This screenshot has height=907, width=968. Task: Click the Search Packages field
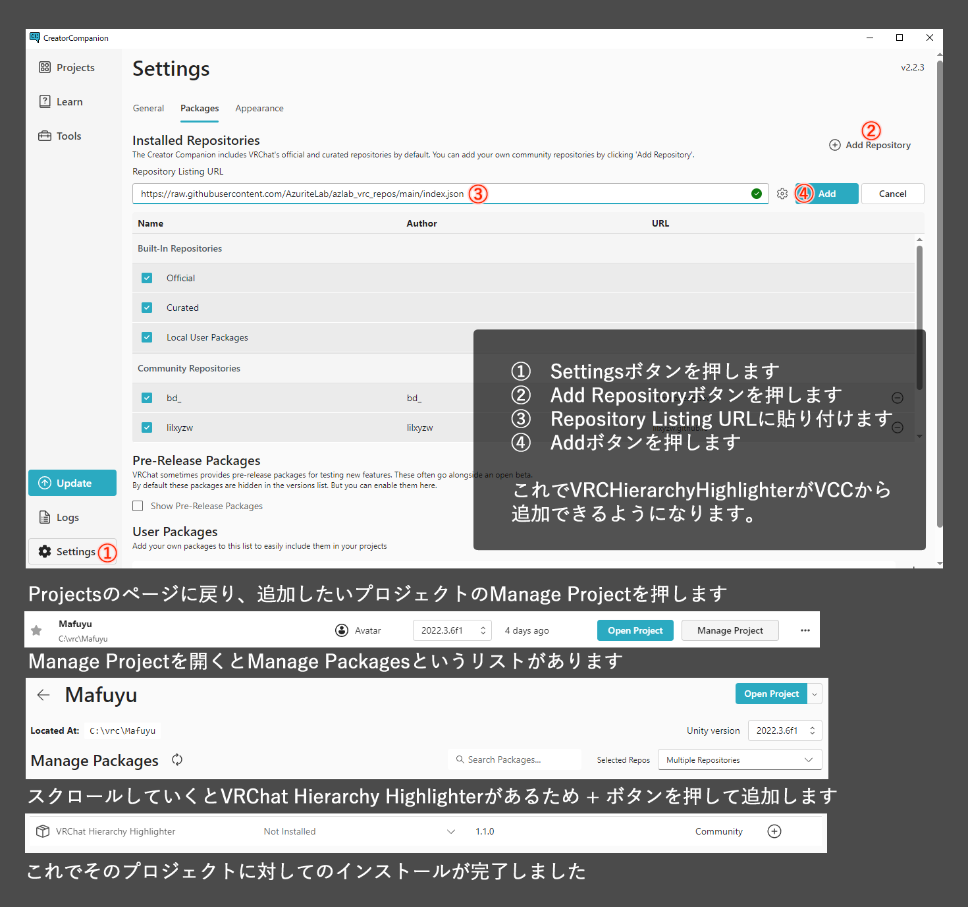tap(515, 759)
